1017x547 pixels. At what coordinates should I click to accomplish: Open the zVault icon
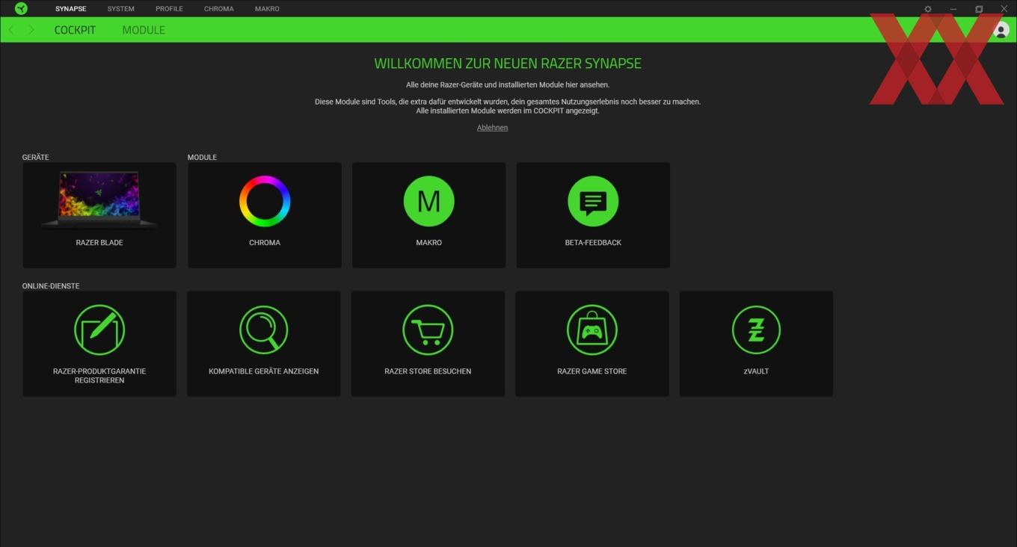[x=756, y=330]
